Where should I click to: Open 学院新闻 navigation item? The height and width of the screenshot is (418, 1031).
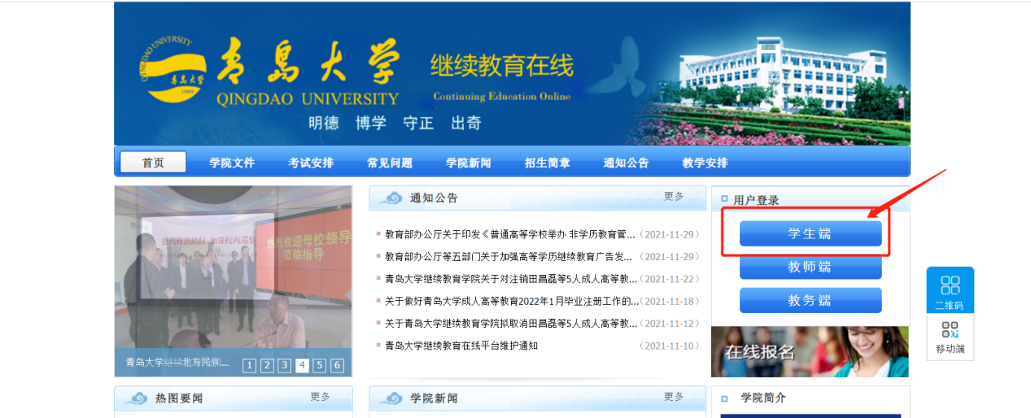pos(469,163)
